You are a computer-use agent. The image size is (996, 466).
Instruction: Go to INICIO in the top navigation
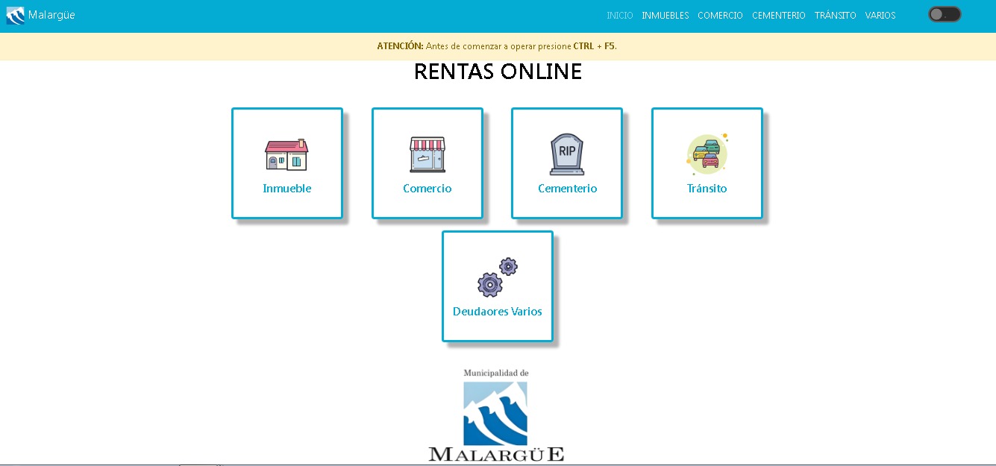[x=619, y=16]
